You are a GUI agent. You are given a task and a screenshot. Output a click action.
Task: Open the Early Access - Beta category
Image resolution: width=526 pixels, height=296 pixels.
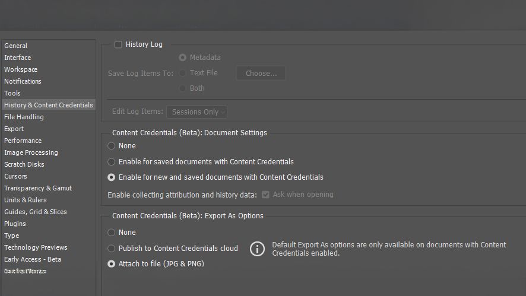(33, 259)
